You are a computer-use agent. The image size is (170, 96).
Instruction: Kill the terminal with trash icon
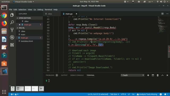(158, 75)
